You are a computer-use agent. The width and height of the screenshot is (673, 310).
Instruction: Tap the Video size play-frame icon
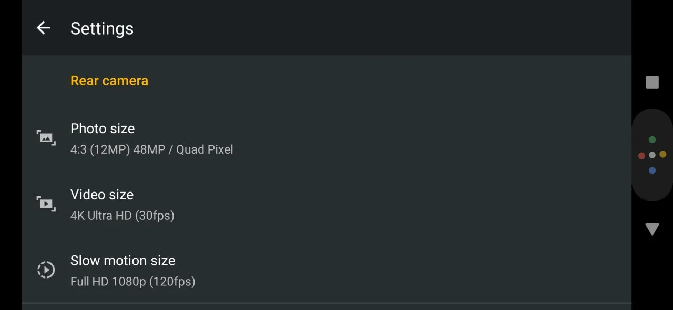click(46, 204)
